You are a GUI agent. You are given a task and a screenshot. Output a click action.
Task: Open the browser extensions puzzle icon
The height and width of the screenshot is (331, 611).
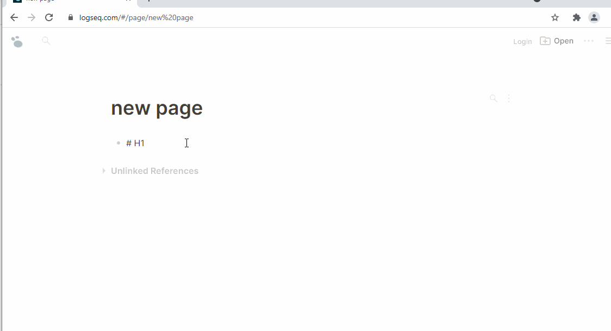click(x=576, y=17)
